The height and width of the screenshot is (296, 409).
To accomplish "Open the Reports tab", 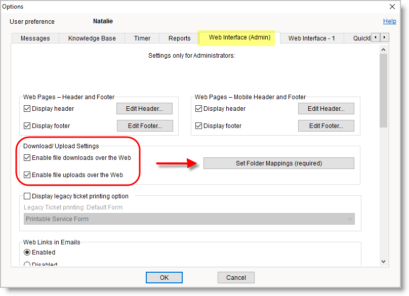I will click(179, 38).
